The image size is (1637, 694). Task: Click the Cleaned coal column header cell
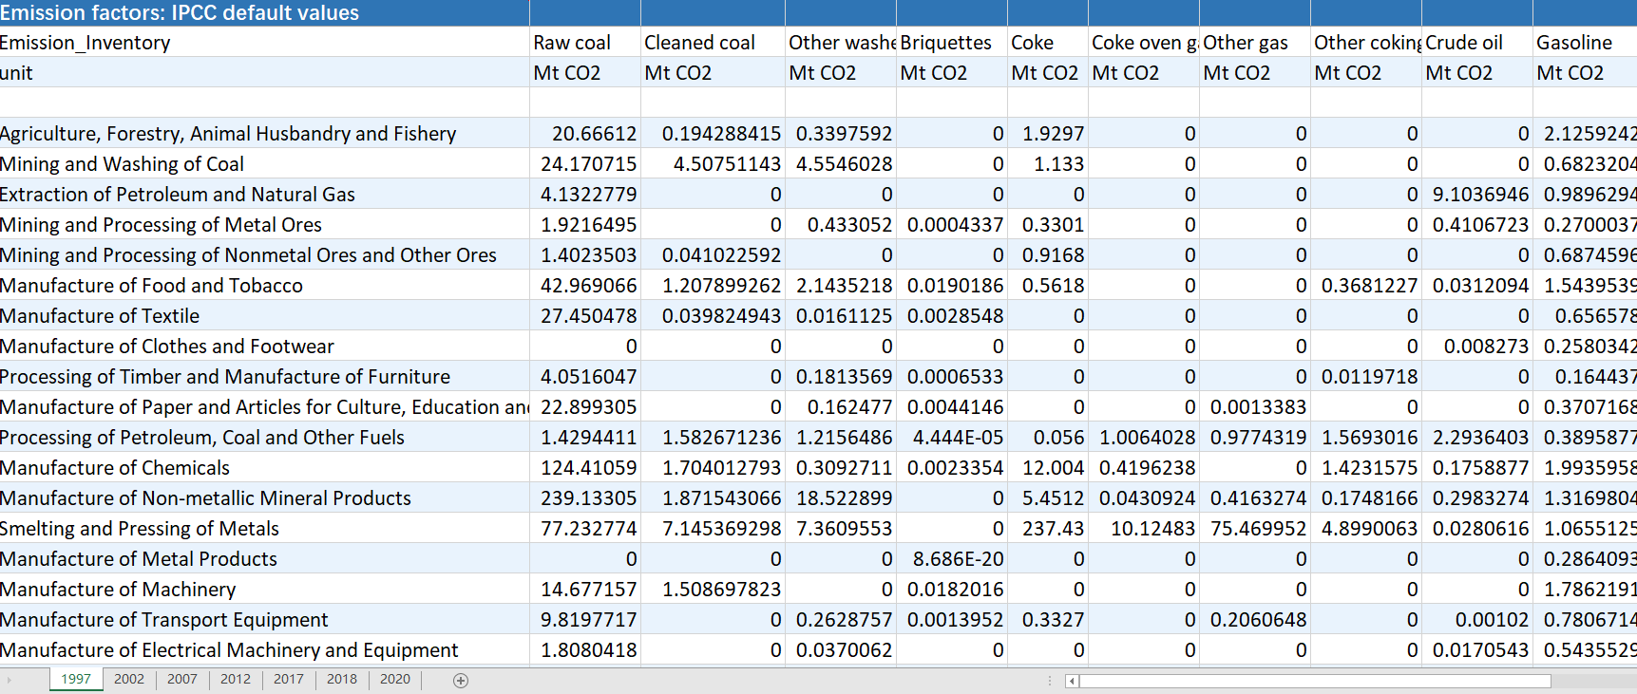[x=713, y=43]
